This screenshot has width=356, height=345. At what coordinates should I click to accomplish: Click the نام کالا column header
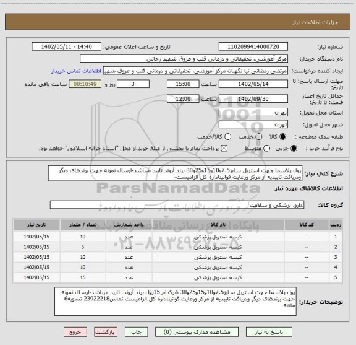pos(218,225)
